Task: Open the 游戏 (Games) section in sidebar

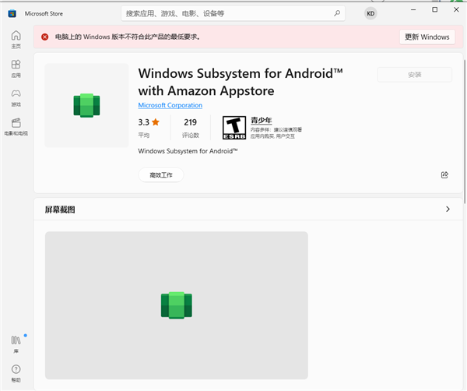Action: [16, 97]
